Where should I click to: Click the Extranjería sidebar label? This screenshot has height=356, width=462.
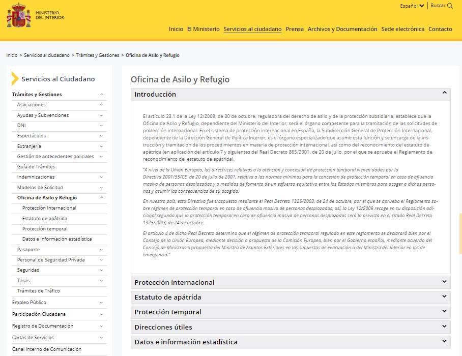29,146
